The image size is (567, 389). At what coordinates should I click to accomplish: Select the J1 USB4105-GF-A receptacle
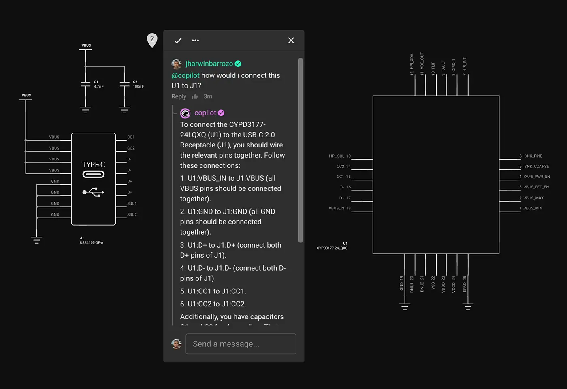(x=94, y=179)
